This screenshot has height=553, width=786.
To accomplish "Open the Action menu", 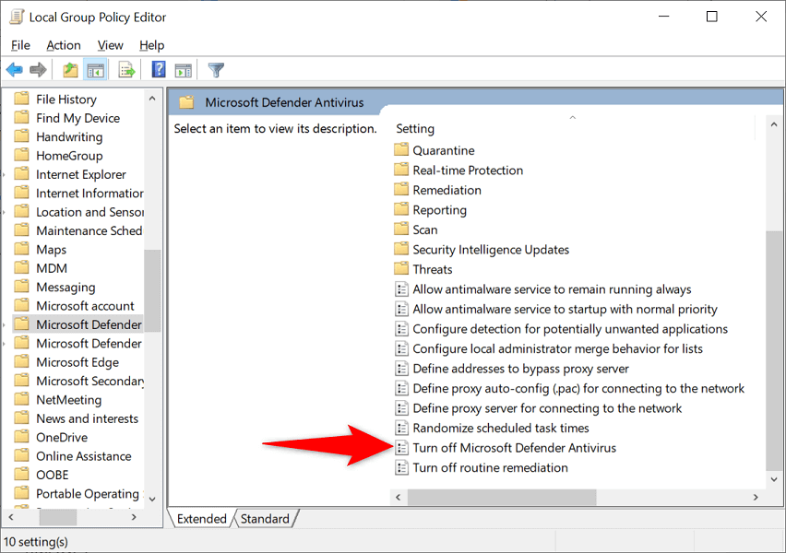I will [x=63, y=45].
